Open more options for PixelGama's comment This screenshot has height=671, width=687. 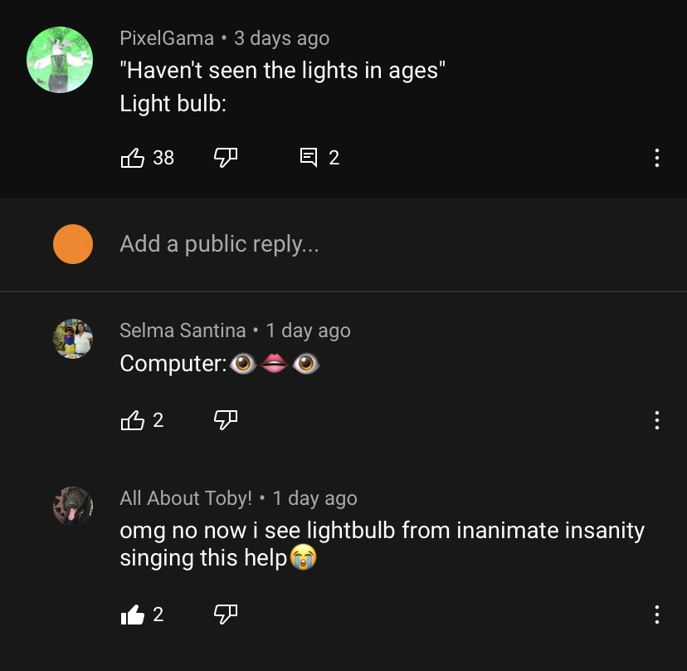click(x=656, y=158)
